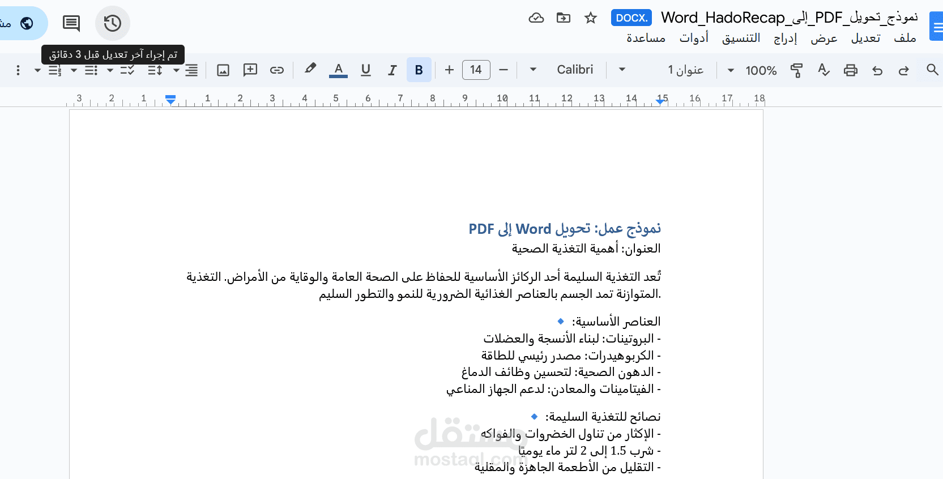Open line and paragraph spacing options
The height and width of the screenshot is (479, 943).
tap(155, 70)
